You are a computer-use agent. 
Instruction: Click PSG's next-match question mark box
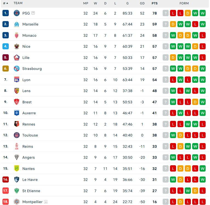166,13
